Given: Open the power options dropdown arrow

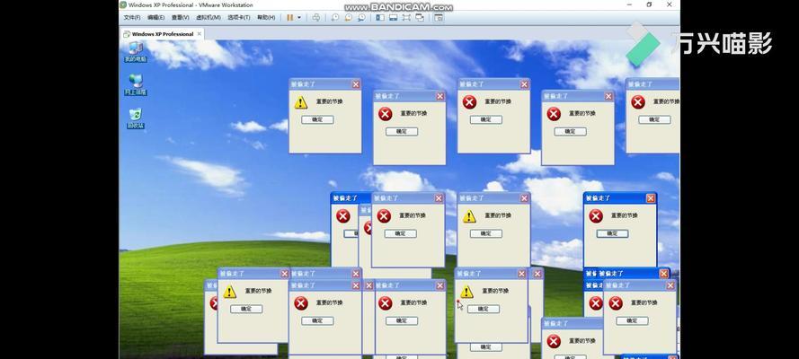Looking at the screenshot, I should click(299, 17).
